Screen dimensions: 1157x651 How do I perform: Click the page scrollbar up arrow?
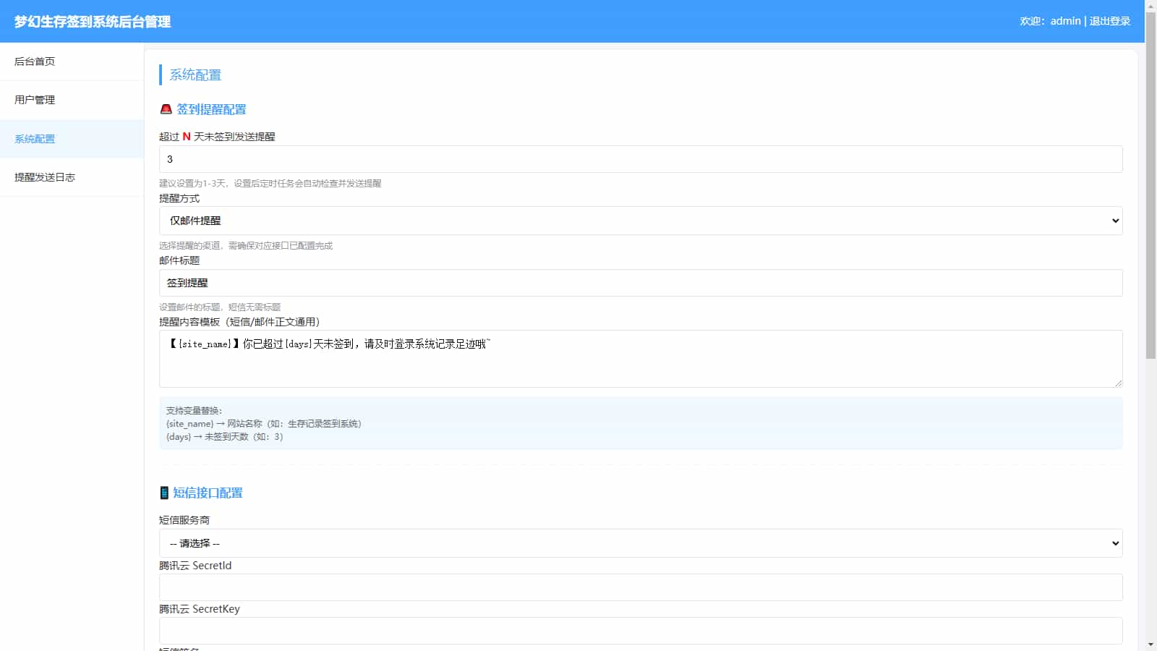[x=1150, y=6]
